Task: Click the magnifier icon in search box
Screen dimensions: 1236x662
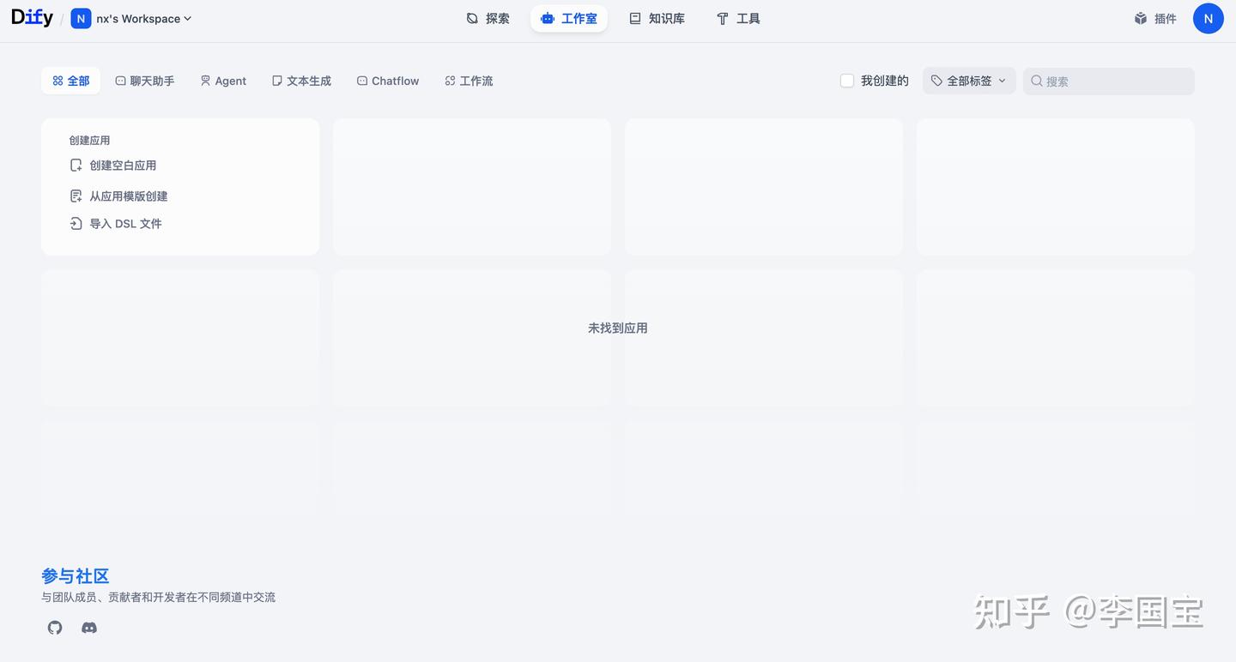Action: point(1037,81)
